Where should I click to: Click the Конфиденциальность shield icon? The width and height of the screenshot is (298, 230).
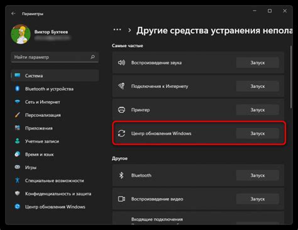[18, 194]
